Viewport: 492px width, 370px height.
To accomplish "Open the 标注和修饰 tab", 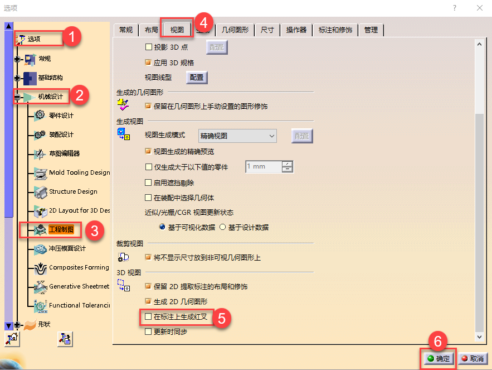I will point(335,30).
